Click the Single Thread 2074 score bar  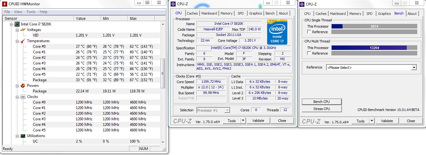coord(374,26)
